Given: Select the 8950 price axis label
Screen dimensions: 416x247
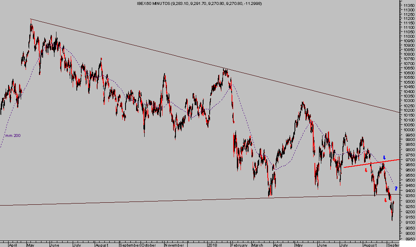Looking at the screenshot, I should point(408,238).
